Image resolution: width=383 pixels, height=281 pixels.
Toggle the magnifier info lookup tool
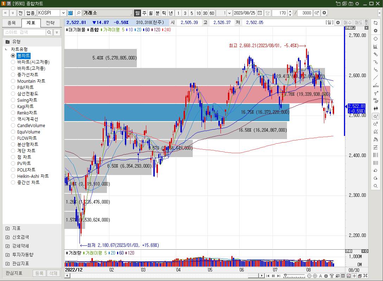pyautogui.click(x=375, y=117)
